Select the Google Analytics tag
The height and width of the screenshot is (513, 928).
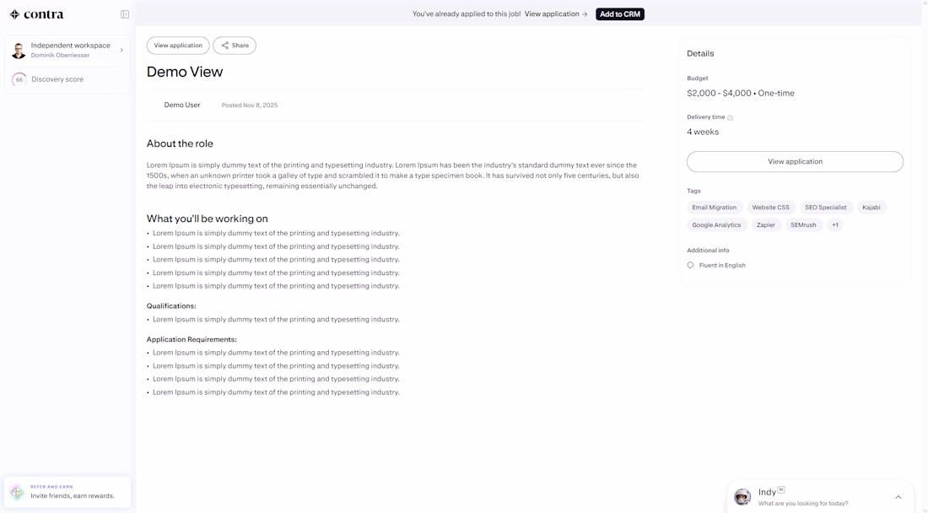point(716,224)
